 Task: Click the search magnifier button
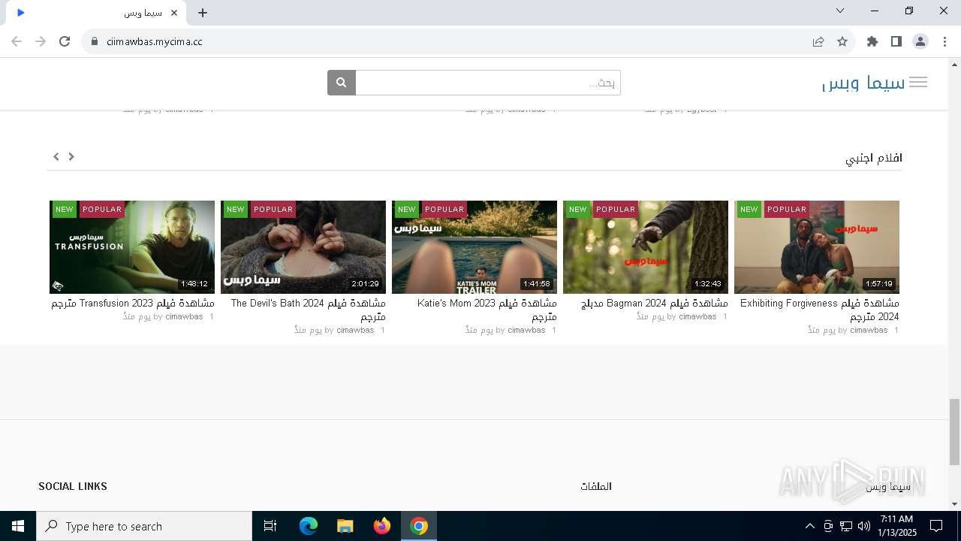tap(342, 83)
